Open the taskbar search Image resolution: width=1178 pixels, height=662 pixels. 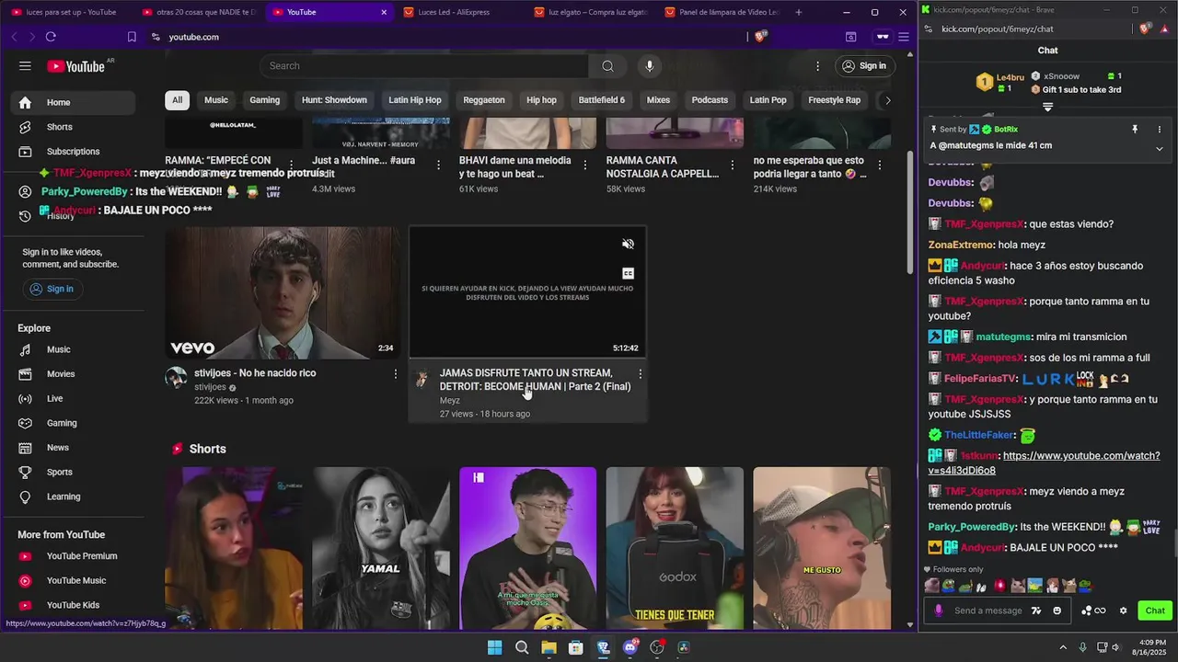[x=522, y=647]
